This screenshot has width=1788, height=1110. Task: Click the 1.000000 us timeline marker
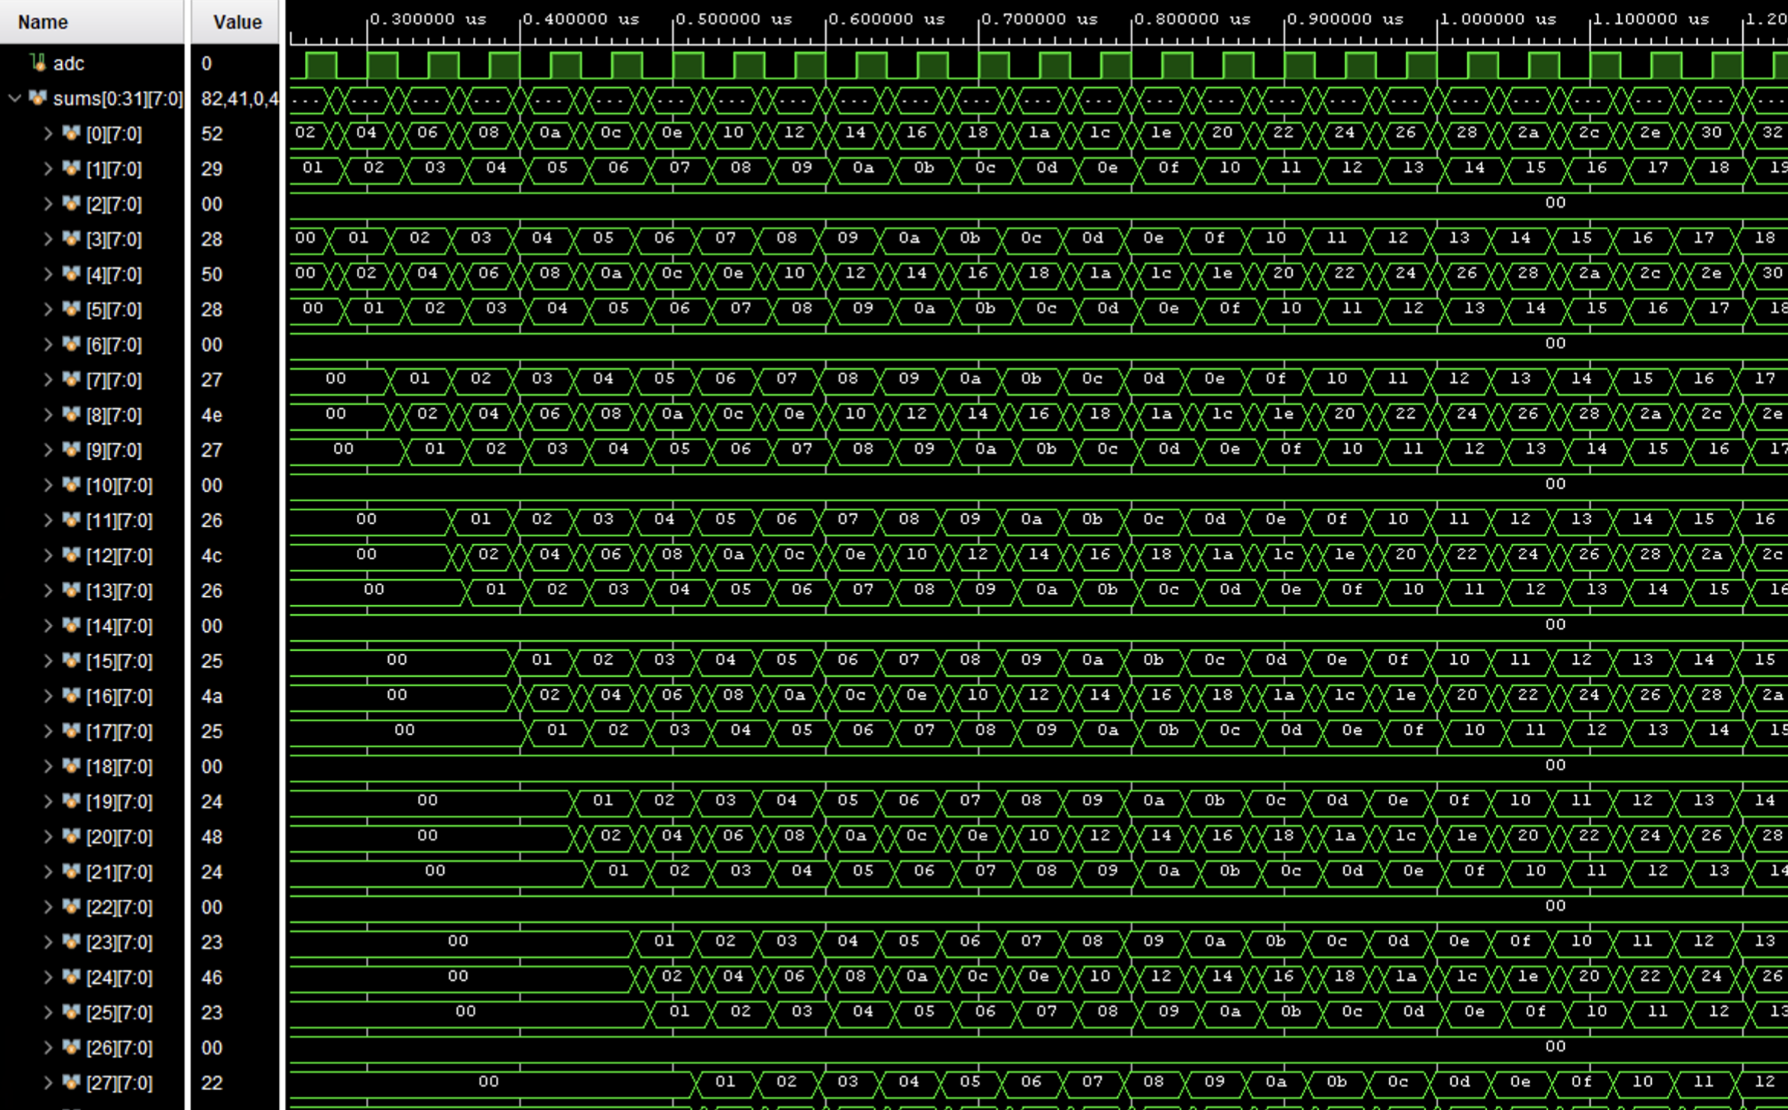pos(1498,19)
